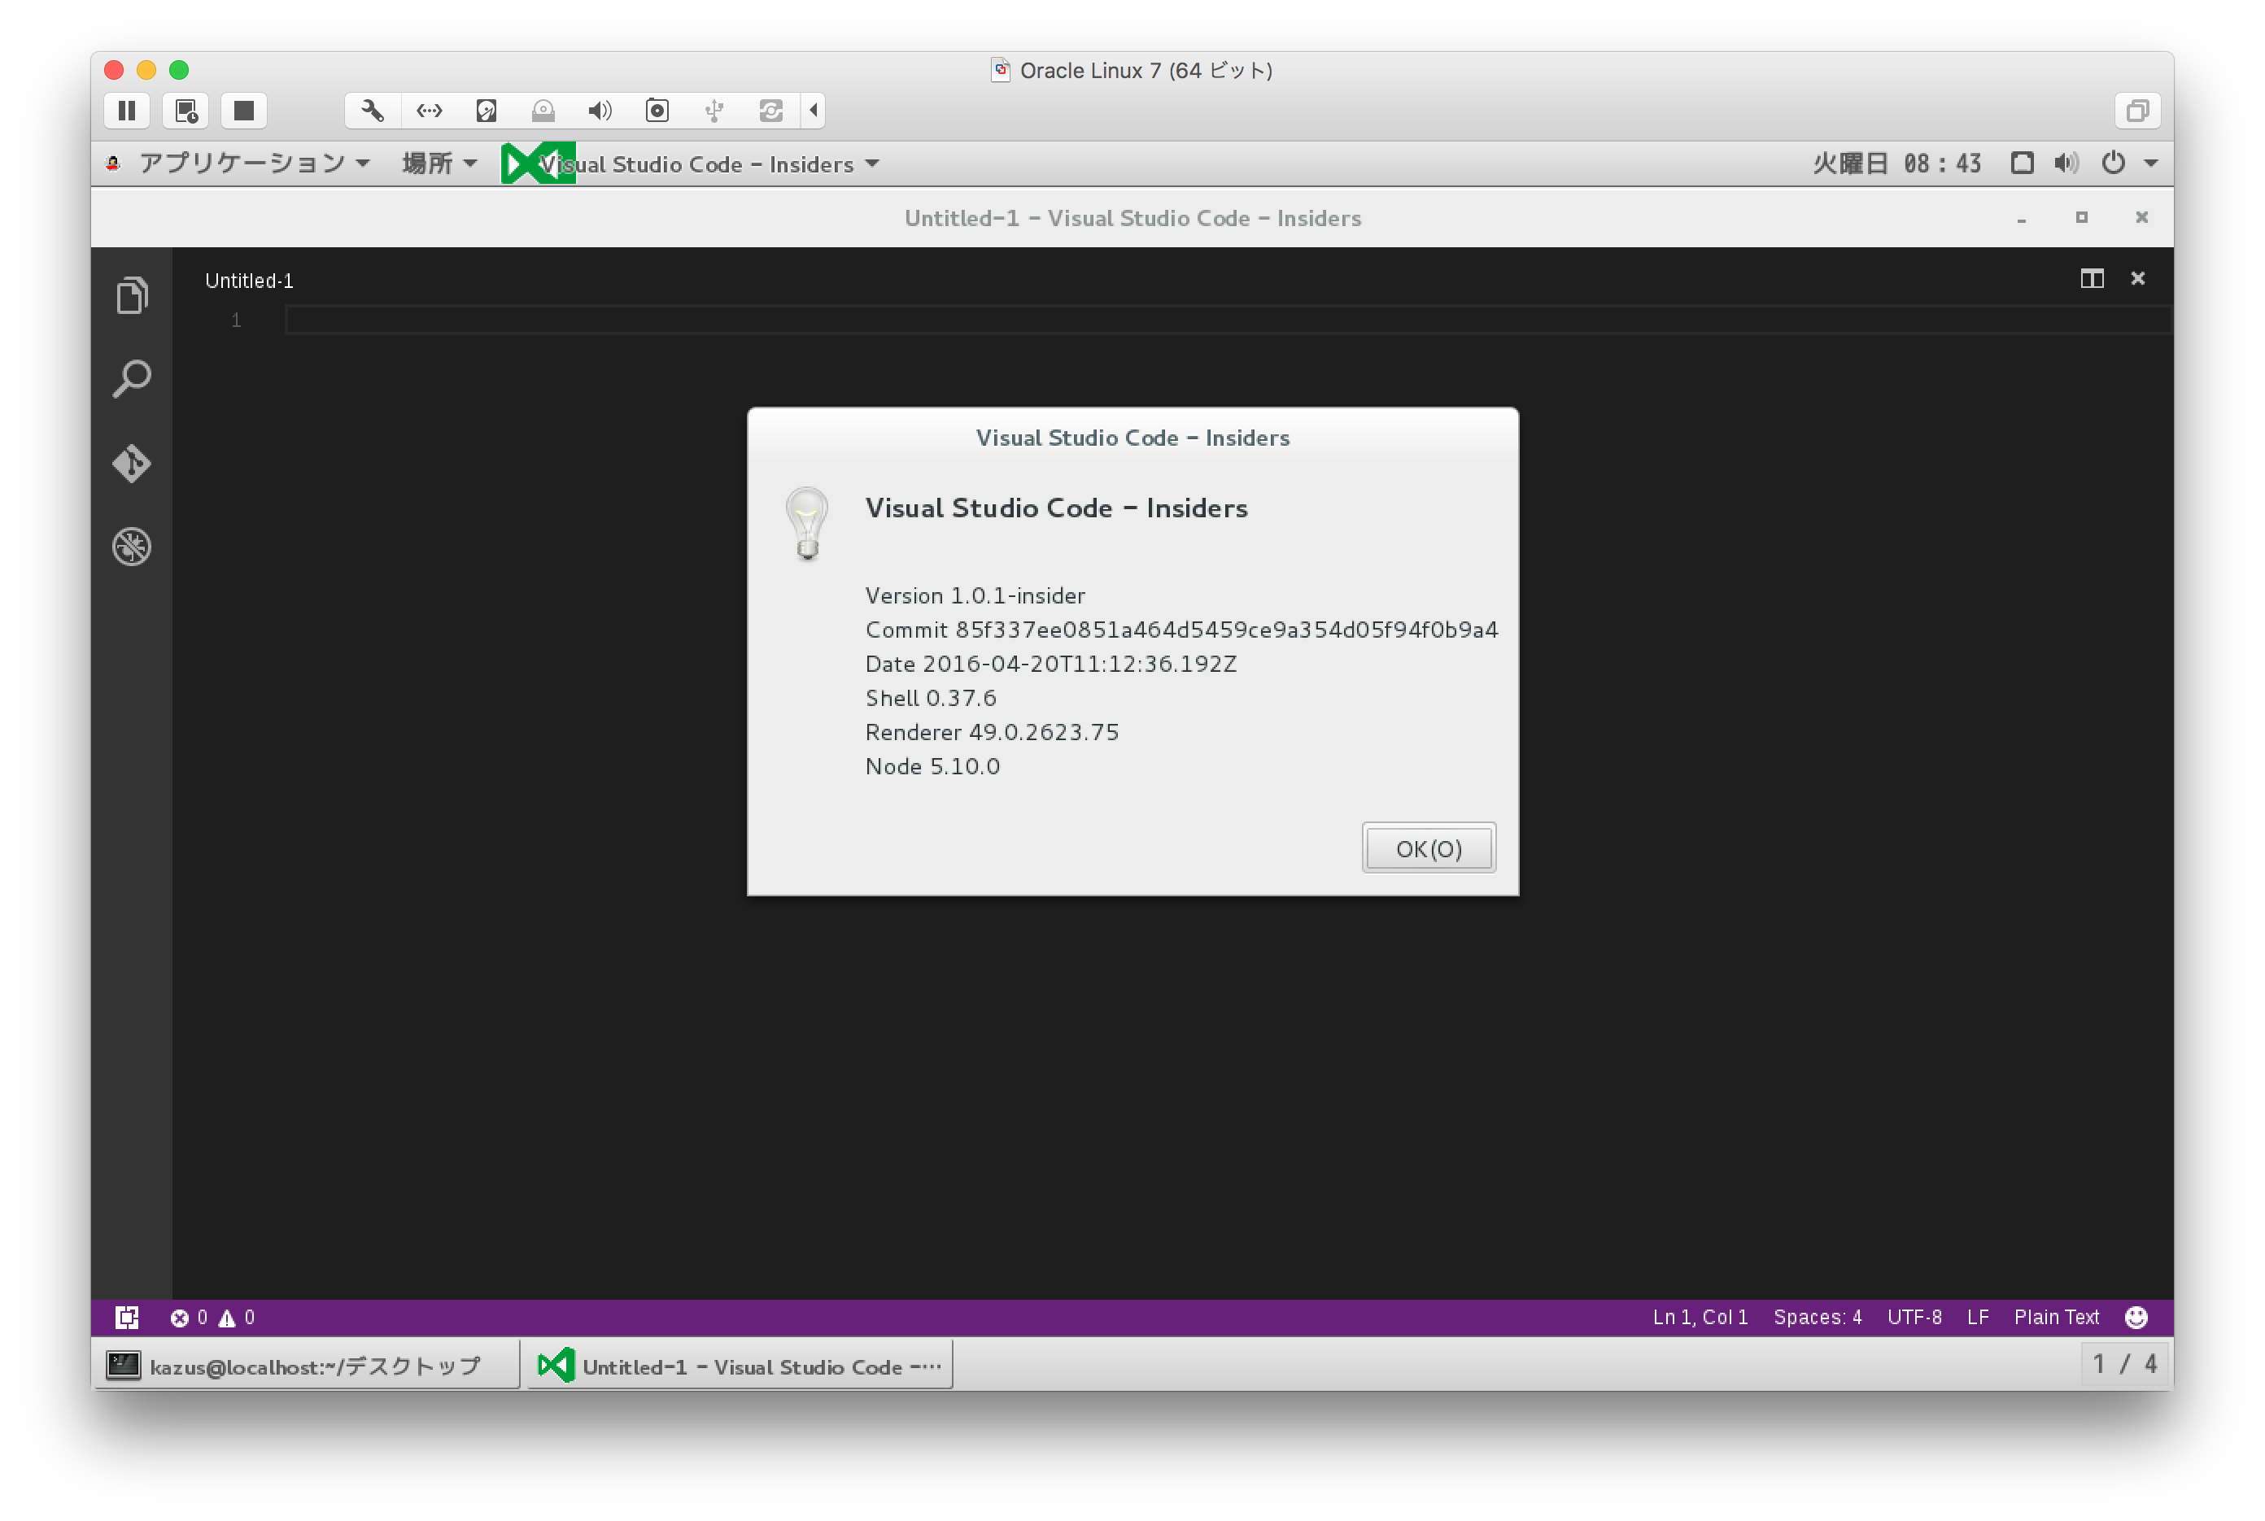Open VM settings wrench icon
This screenshot has height=1521, width=2265.
[373, 111]
